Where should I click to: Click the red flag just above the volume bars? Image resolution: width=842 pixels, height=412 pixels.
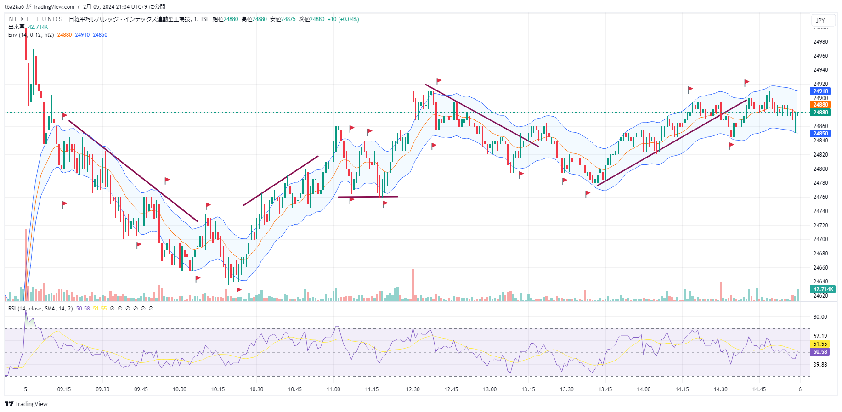point(238,290)
